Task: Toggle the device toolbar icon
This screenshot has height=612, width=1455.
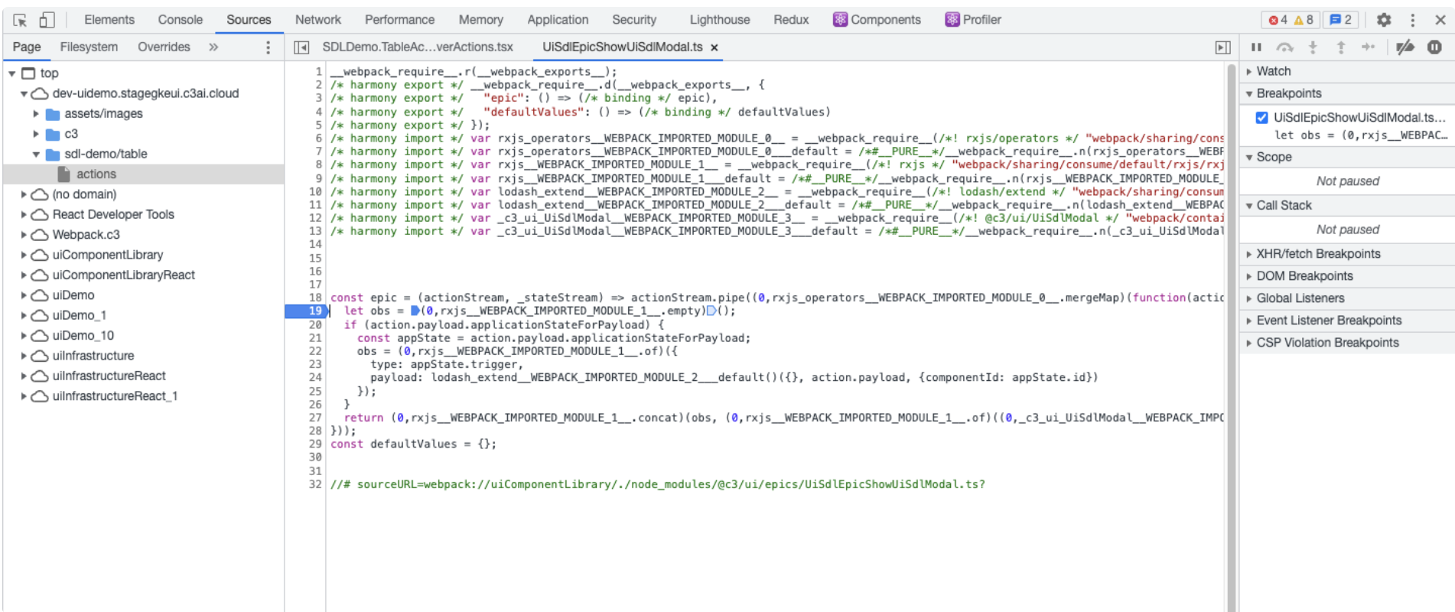Action: tap(47, 20)
